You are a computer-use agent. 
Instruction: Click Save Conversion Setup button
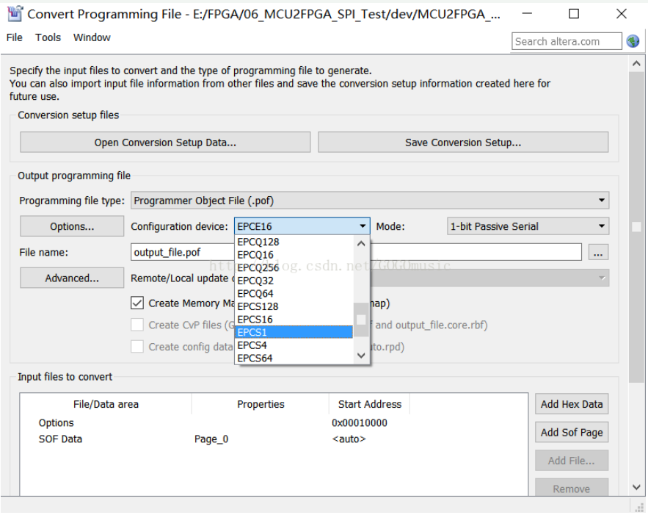pyautogui.click(x=463, y=143)
